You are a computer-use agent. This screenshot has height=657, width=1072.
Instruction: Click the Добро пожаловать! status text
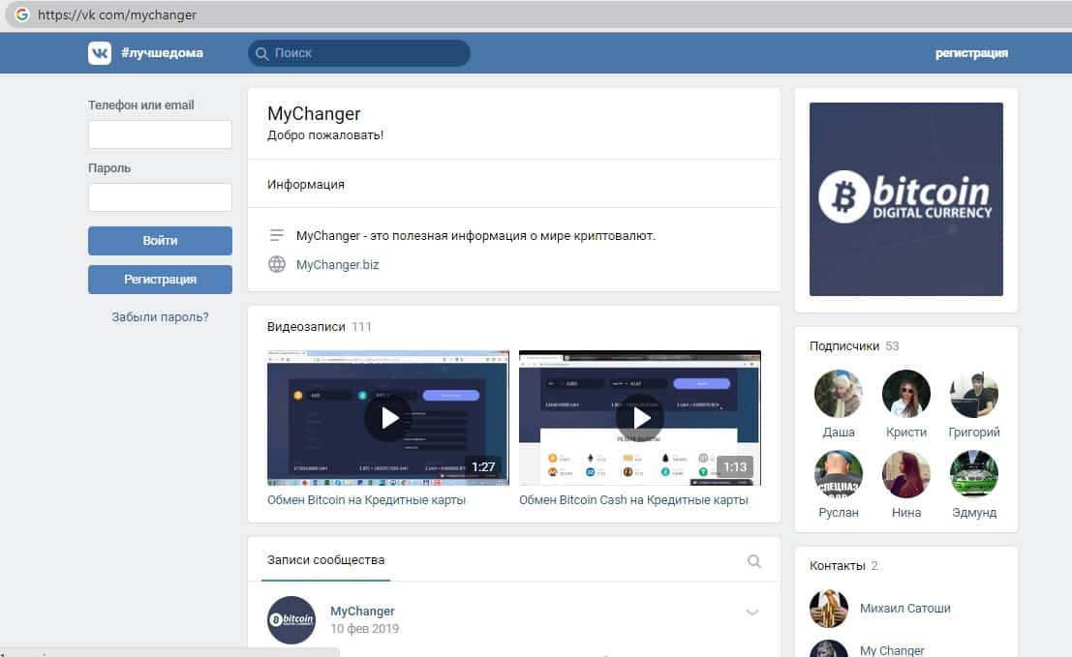(325, 135)
